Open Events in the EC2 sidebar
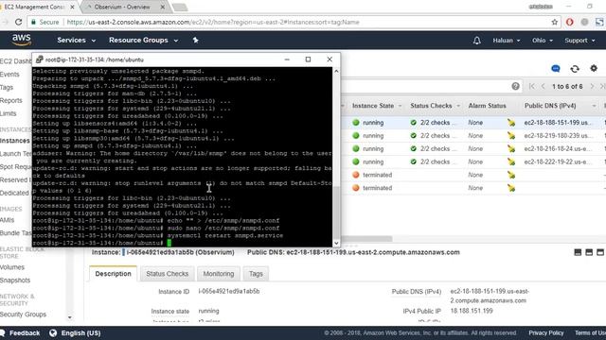Screen dimensions: 606x340 tap(9, 75)
